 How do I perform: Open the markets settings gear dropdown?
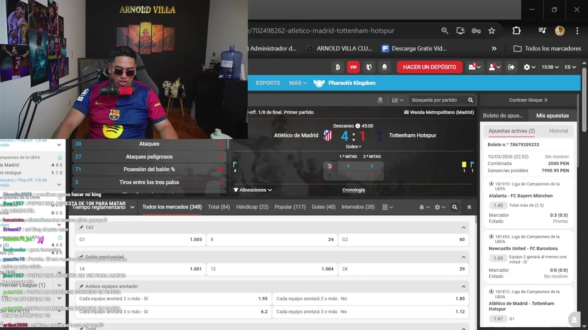tap(440, 207)
